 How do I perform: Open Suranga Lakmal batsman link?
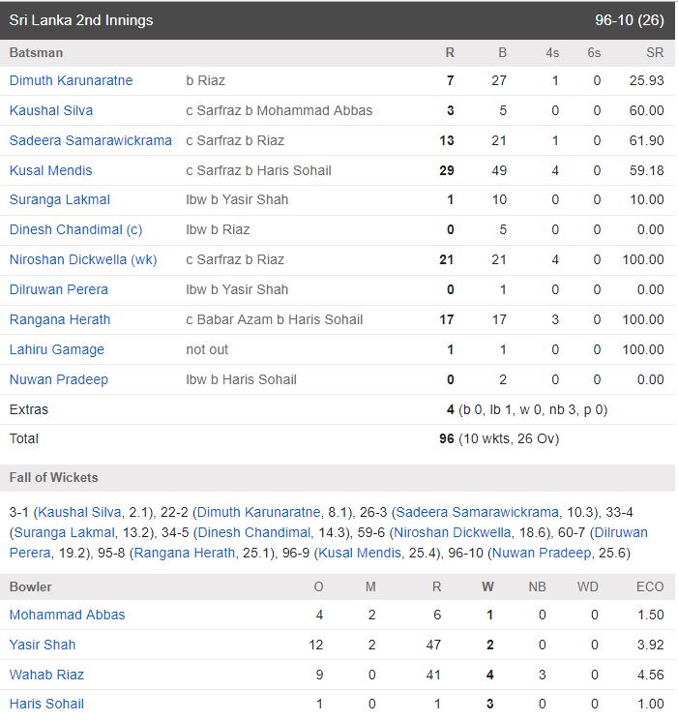point(60,199)
